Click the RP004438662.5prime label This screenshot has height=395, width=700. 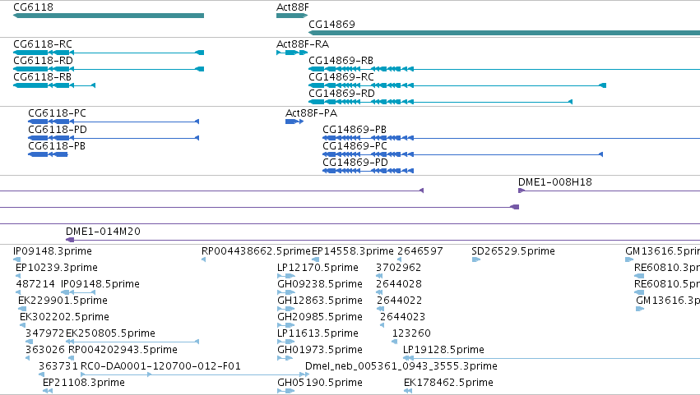point(257,251)
